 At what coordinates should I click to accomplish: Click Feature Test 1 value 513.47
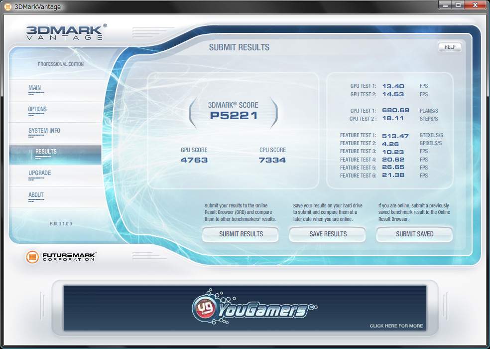tap(395, 136)
